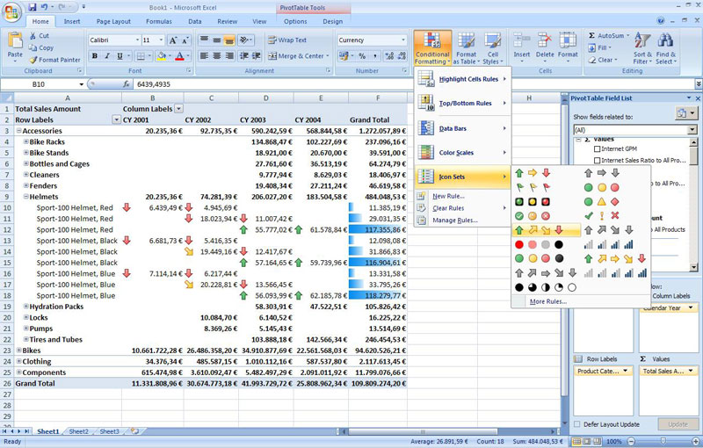703x448 pixels.
Task: Switch to Sheet2 worksheet tab
Action: (x=78, y=431)
